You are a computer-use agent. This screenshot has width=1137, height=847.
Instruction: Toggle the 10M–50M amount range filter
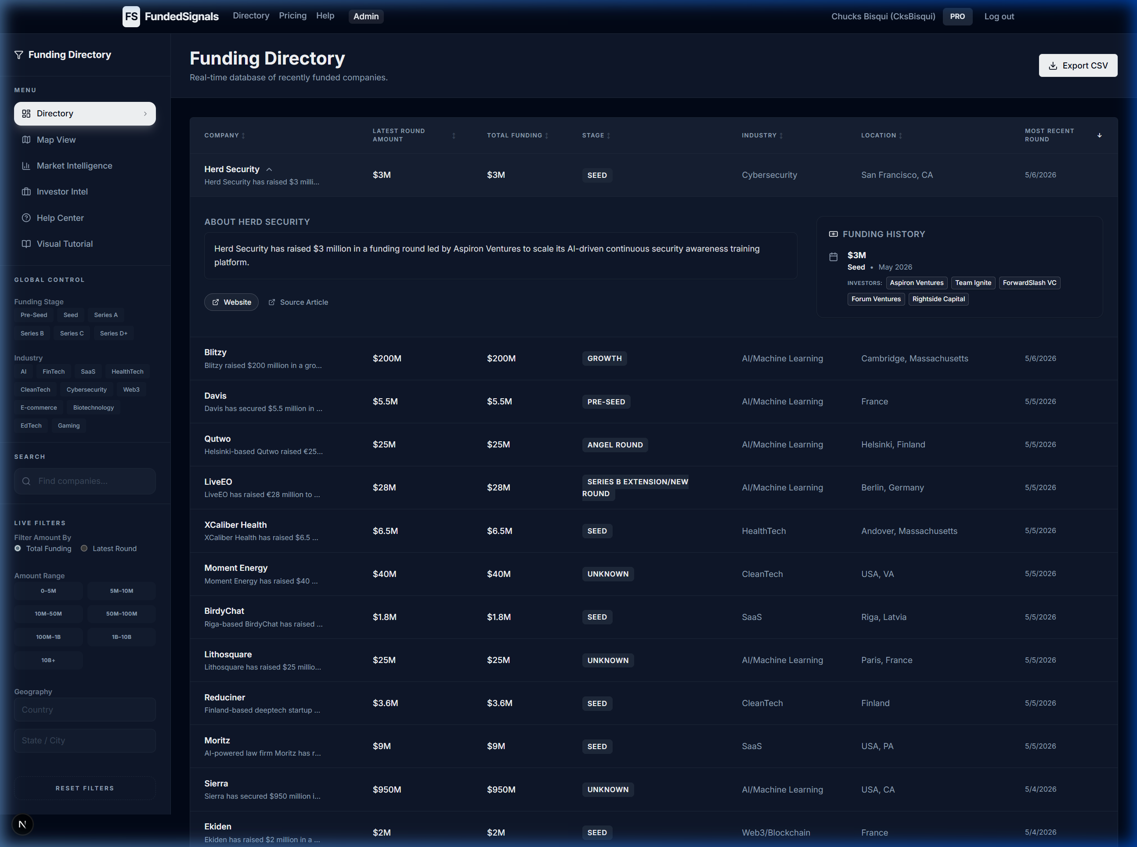pos(48,614)
